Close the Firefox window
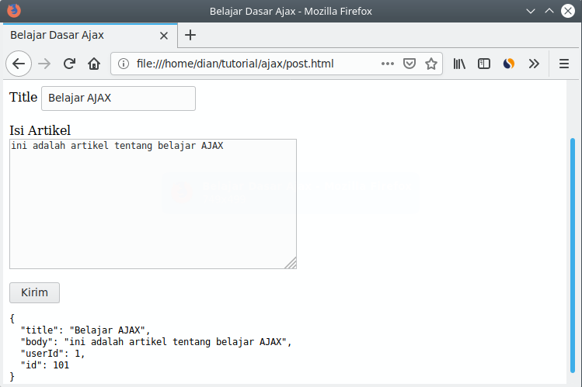Viewport: 582px width, 387px height. point(568,11)
